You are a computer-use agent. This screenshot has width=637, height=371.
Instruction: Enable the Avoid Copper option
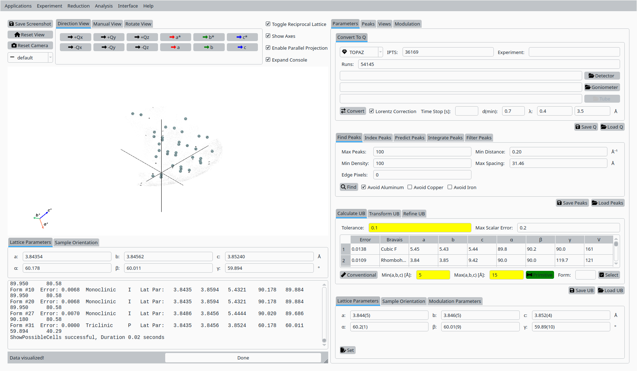tap(410, 187)
